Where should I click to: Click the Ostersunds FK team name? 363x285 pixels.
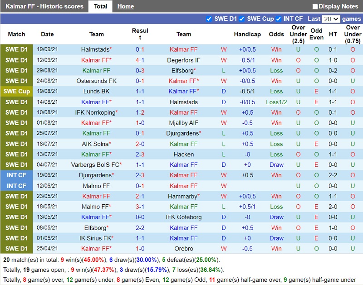(96, 81)
